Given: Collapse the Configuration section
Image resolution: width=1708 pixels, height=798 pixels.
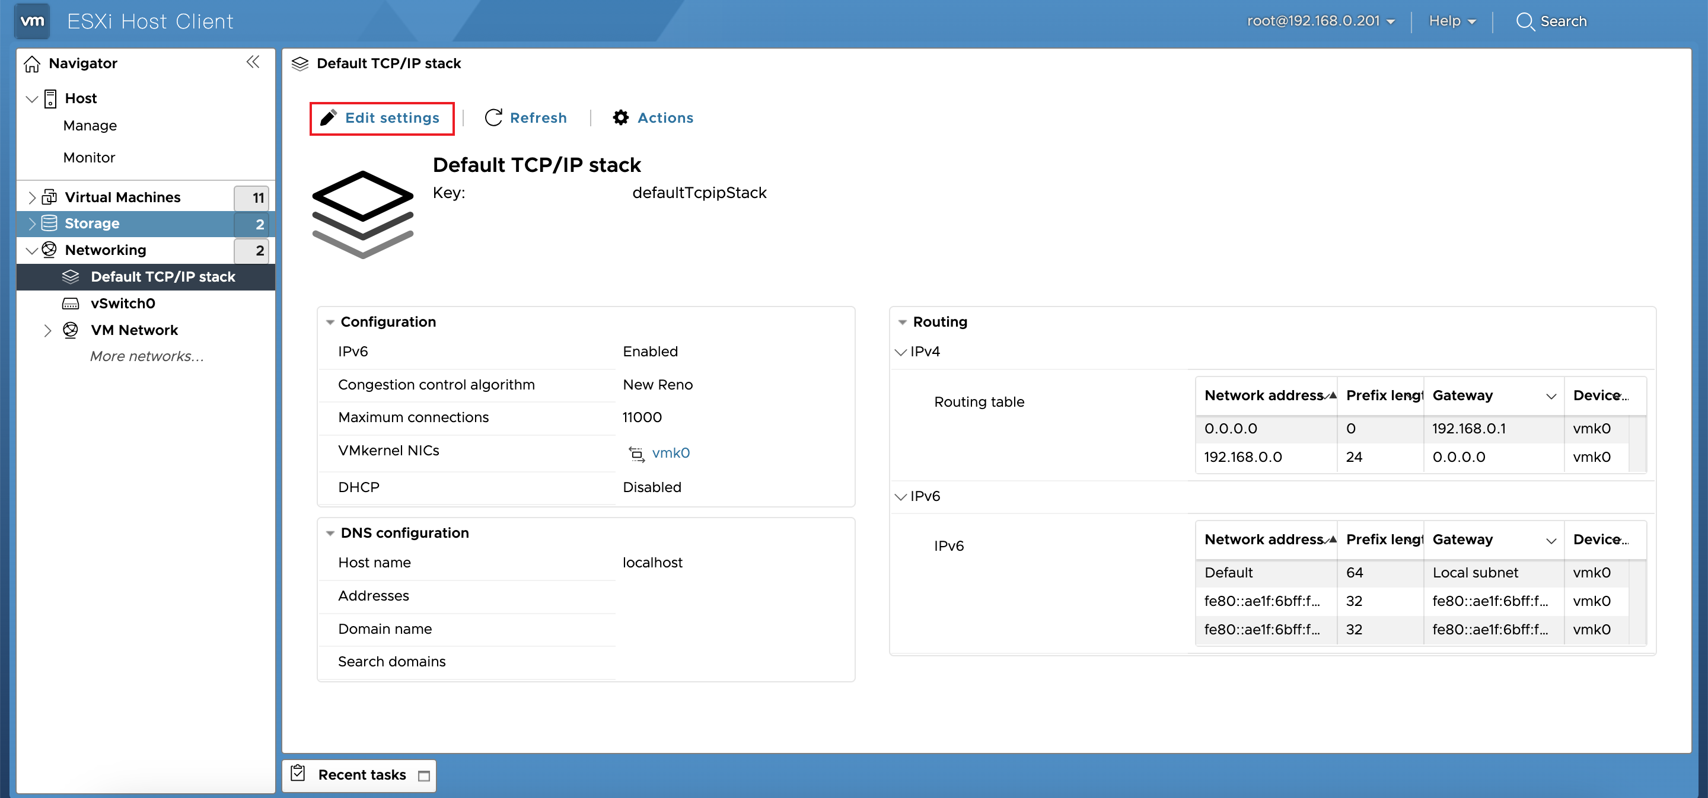Looking at the screenshot, I should pyautogui.click(x=330, y=322).
